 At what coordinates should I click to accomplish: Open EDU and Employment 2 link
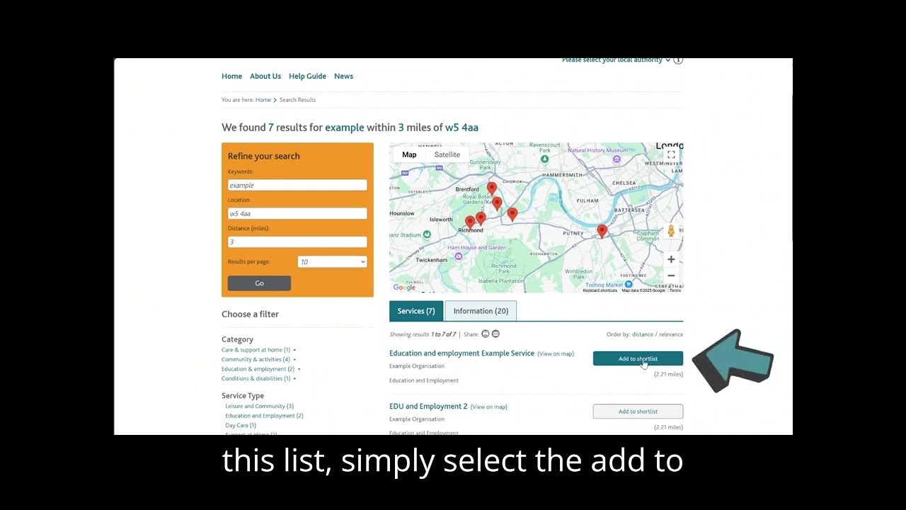click(428, 407)
